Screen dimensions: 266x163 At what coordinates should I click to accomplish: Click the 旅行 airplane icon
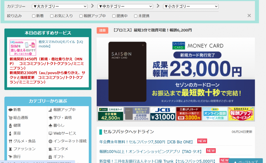[10, 157]
